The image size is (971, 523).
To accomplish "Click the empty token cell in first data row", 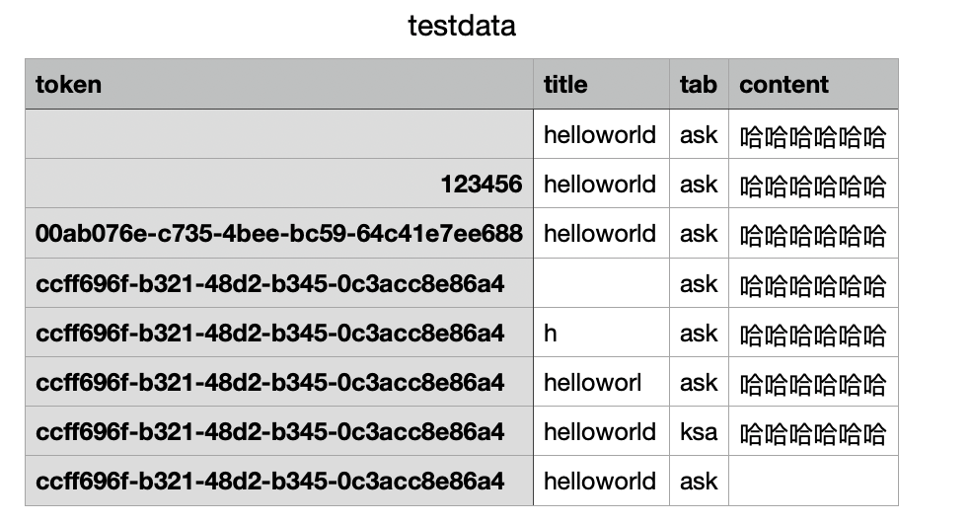I will pos(279,134).
